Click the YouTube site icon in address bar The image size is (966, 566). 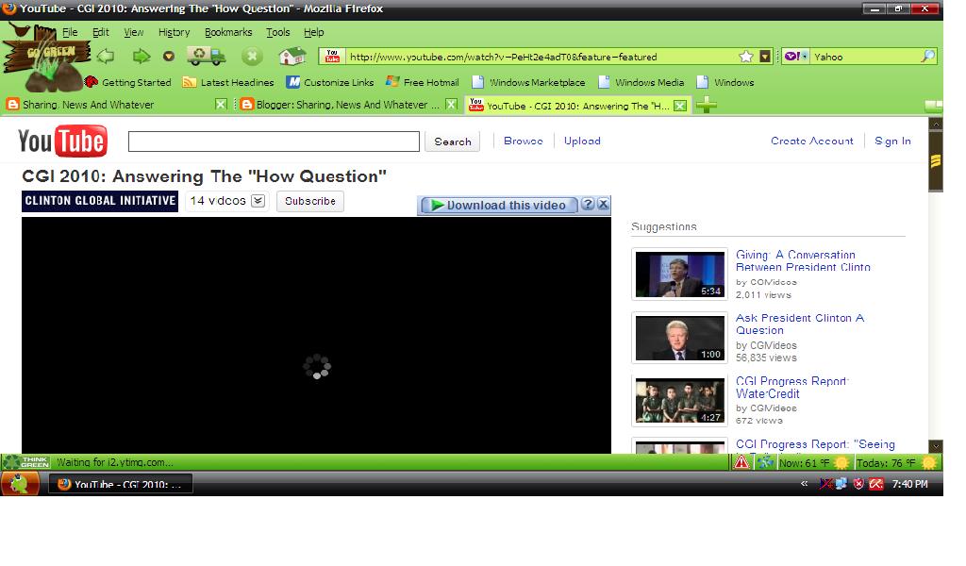333,57
